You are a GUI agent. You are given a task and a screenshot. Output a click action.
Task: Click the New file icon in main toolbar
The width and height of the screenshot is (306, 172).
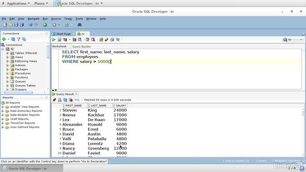[x=5, y=25]
